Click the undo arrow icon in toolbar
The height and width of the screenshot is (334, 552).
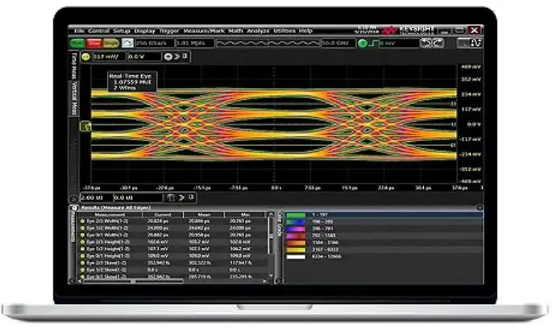tap(426, 43)
